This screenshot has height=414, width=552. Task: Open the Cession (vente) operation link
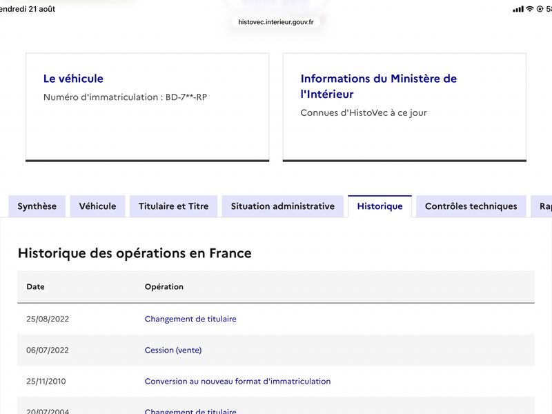173,351
